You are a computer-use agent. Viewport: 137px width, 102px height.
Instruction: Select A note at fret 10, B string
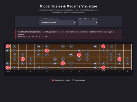[x=87, y=51]
